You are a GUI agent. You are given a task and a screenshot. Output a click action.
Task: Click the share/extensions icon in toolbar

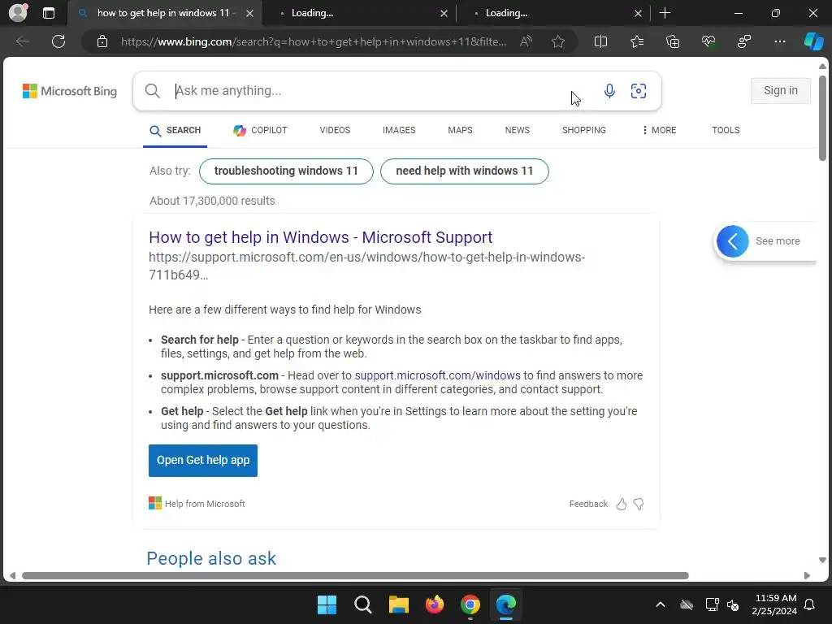tap(744, 41)
